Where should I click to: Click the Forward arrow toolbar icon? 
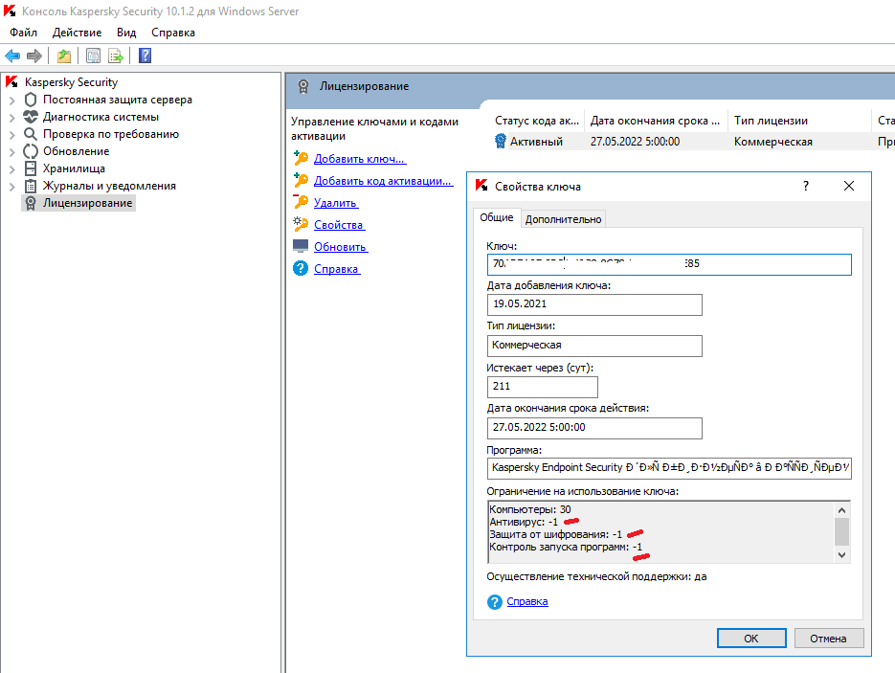pos(34,56)
